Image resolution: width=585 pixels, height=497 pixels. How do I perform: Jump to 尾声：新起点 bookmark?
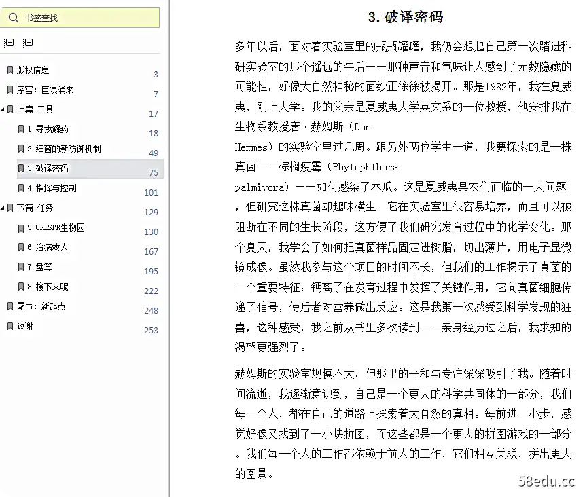coord(41,306)
